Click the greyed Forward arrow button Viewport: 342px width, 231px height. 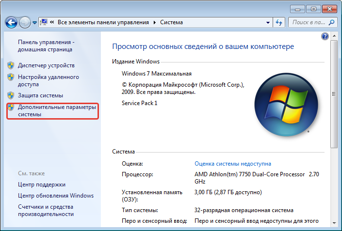pos(25,22)
